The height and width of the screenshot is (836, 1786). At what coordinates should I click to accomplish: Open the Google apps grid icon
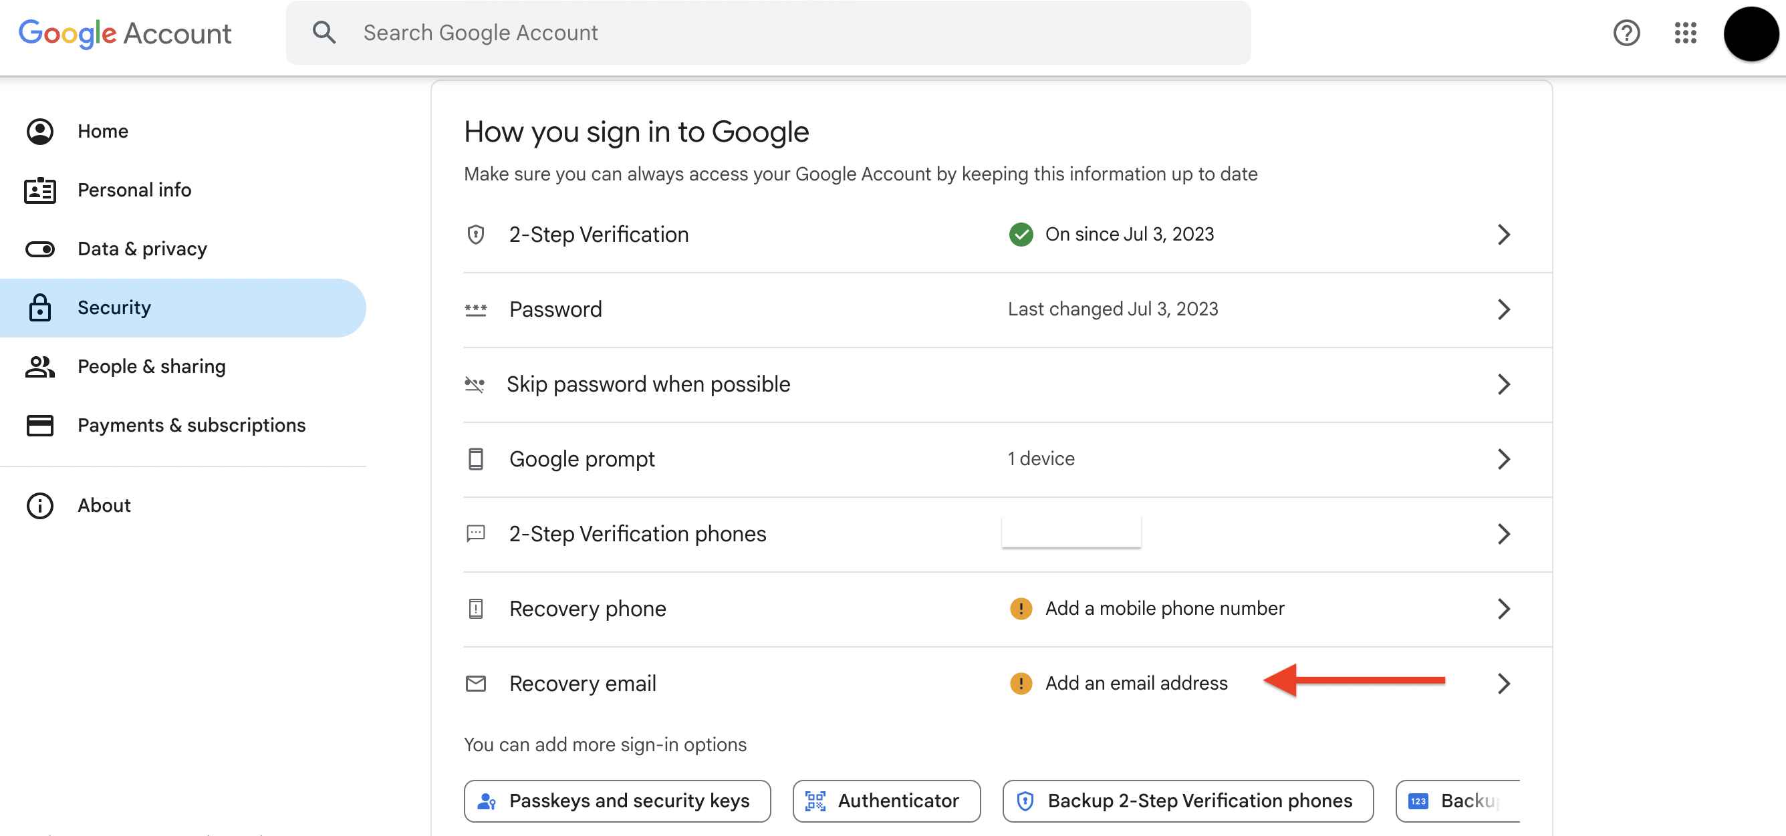tap(1686, 33)
